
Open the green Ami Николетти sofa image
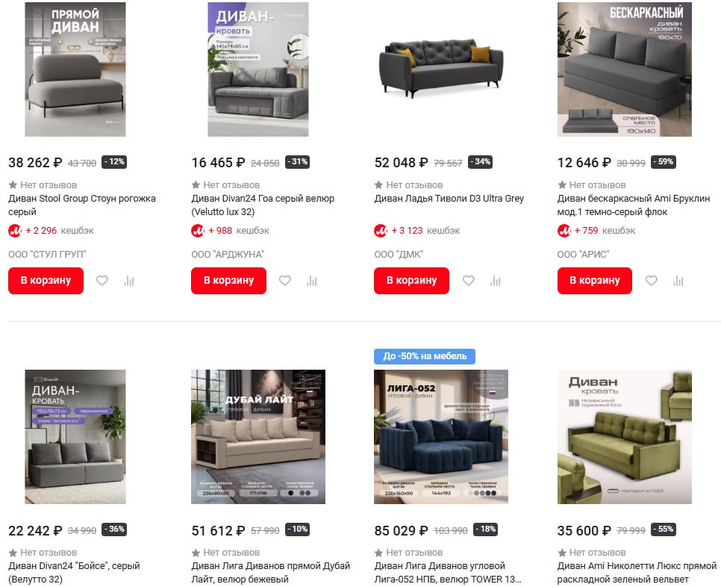(x=625, y=437)
